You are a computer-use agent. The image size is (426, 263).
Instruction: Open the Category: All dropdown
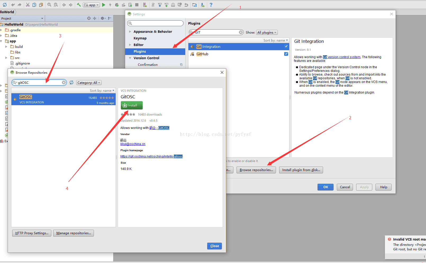pyautogui.click(x=89, y=82)
